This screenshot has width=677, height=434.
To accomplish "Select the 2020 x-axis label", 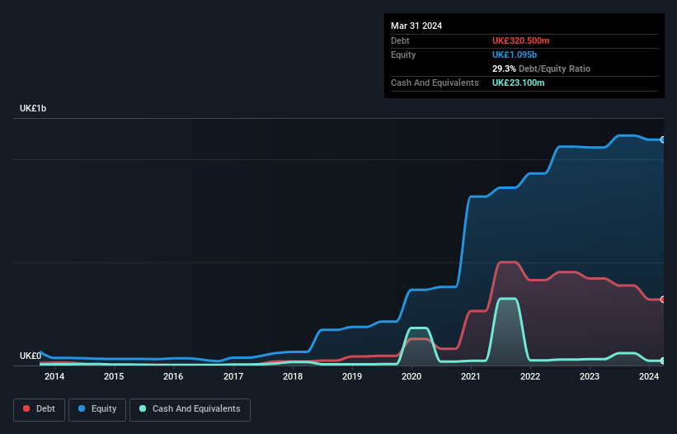I will 411,376.
